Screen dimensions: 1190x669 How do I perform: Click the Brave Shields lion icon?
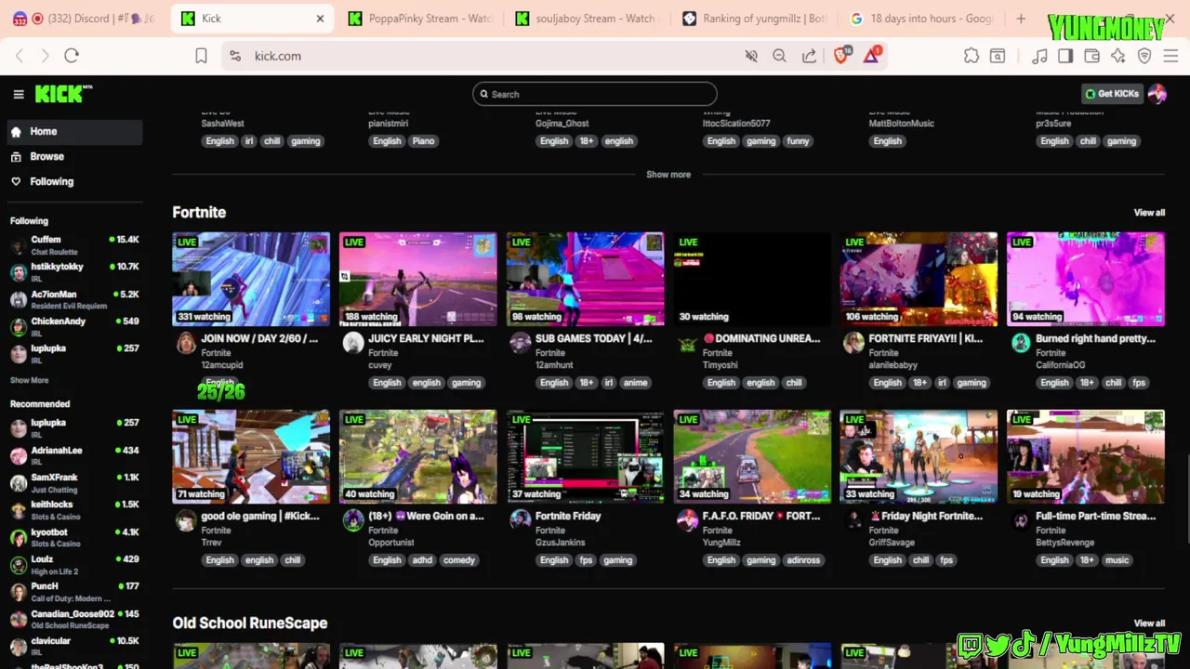point(841,56)
